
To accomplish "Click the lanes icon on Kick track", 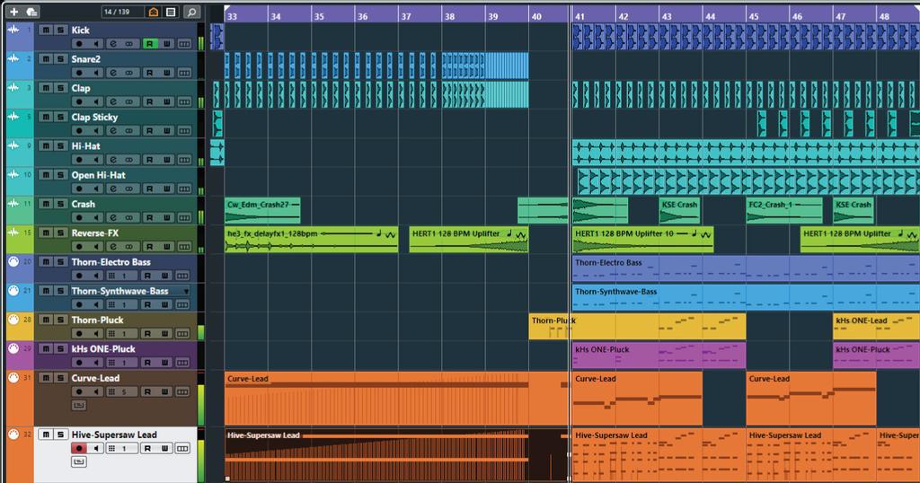I will coord(184,44).
